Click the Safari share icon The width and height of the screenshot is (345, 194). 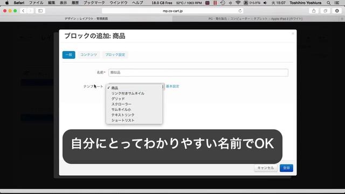[x=314, y=11]
